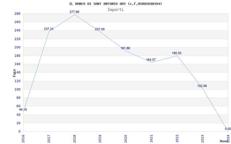231x144 pixels.
Task: Click the 2024 x-axis year label
Action: [228, 139]
